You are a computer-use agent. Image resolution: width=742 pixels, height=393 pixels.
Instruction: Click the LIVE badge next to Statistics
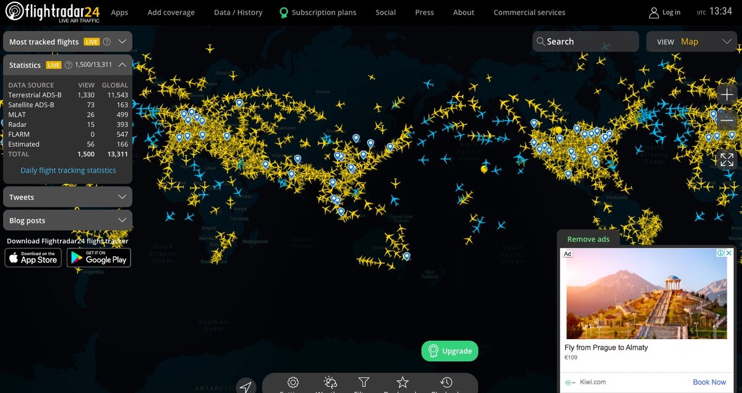[x=53, y=65]
